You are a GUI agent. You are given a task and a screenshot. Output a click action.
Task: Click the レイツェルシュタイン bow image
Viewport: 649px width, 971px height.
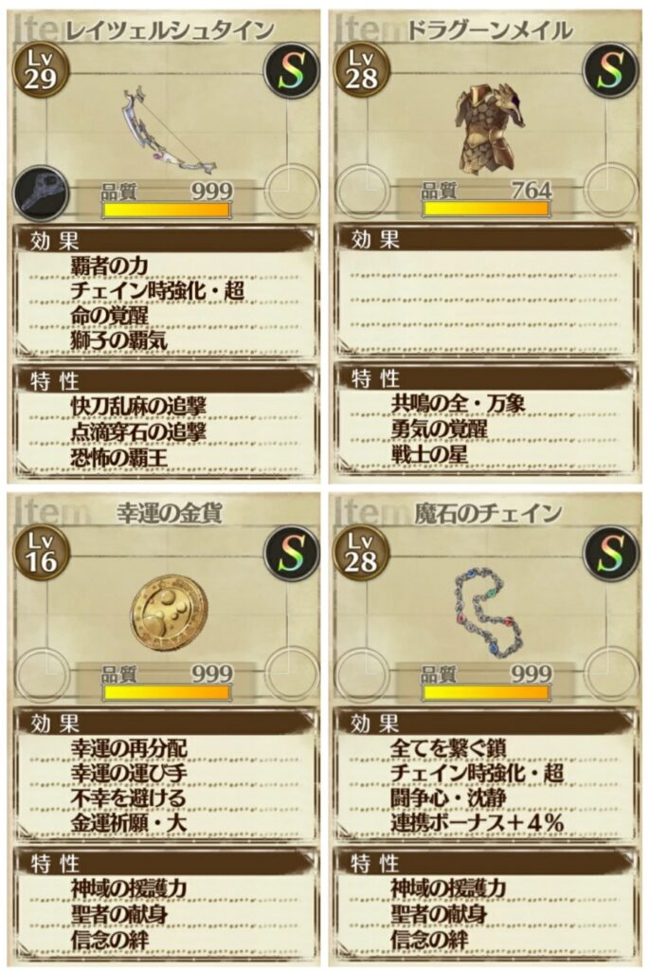pyautogui.click(x=169, y=130)
